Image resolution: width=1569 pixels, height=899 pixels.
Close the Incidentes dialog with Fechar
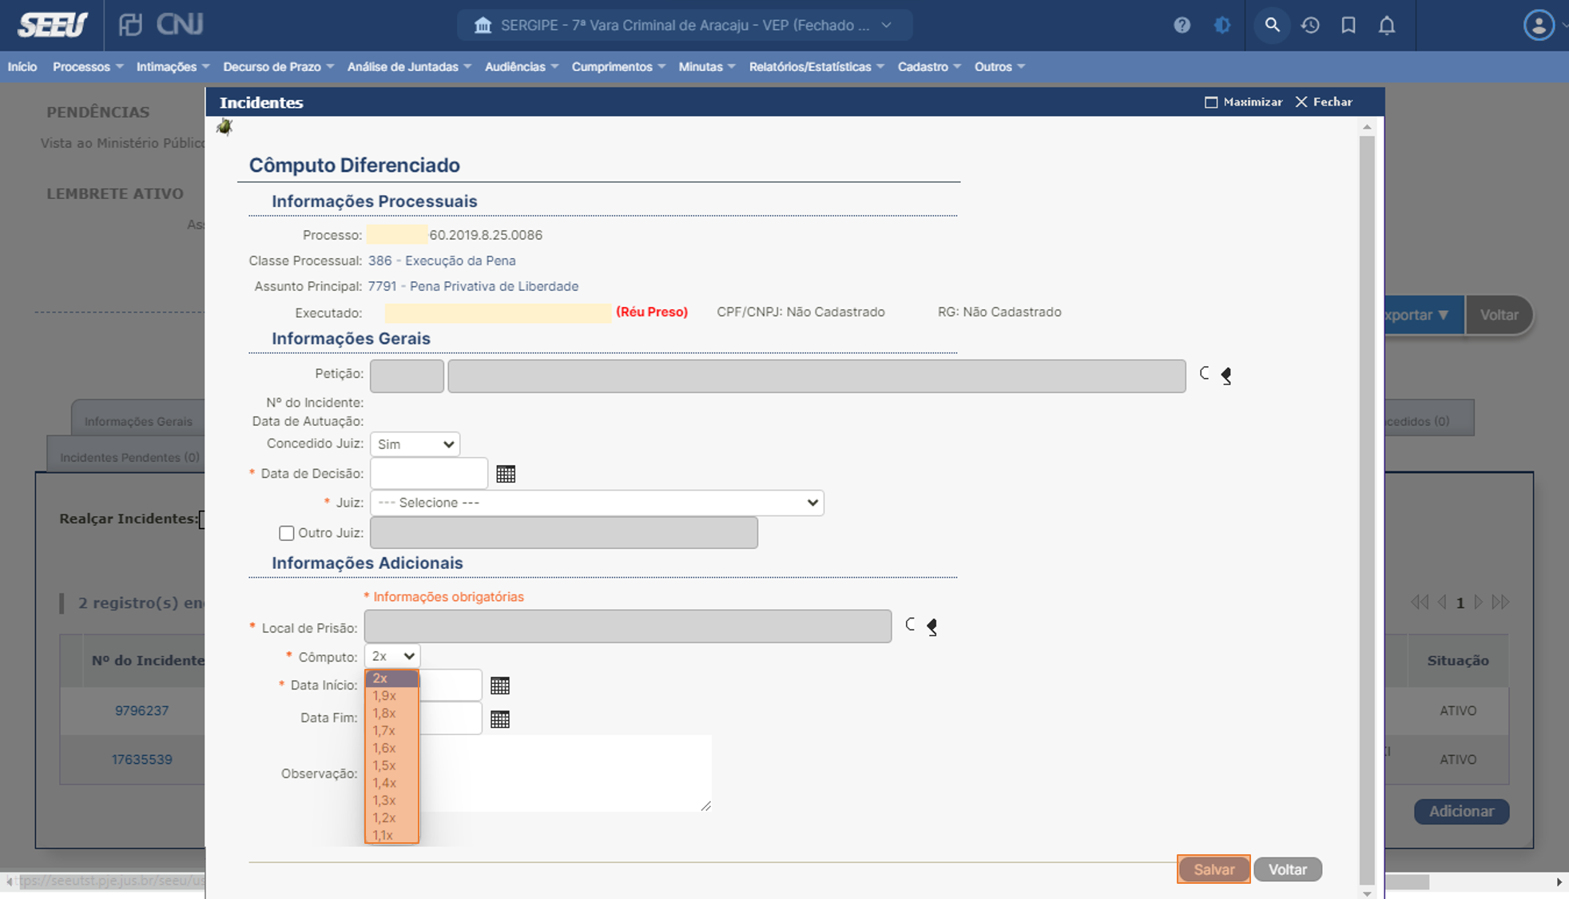[1324, 101]
